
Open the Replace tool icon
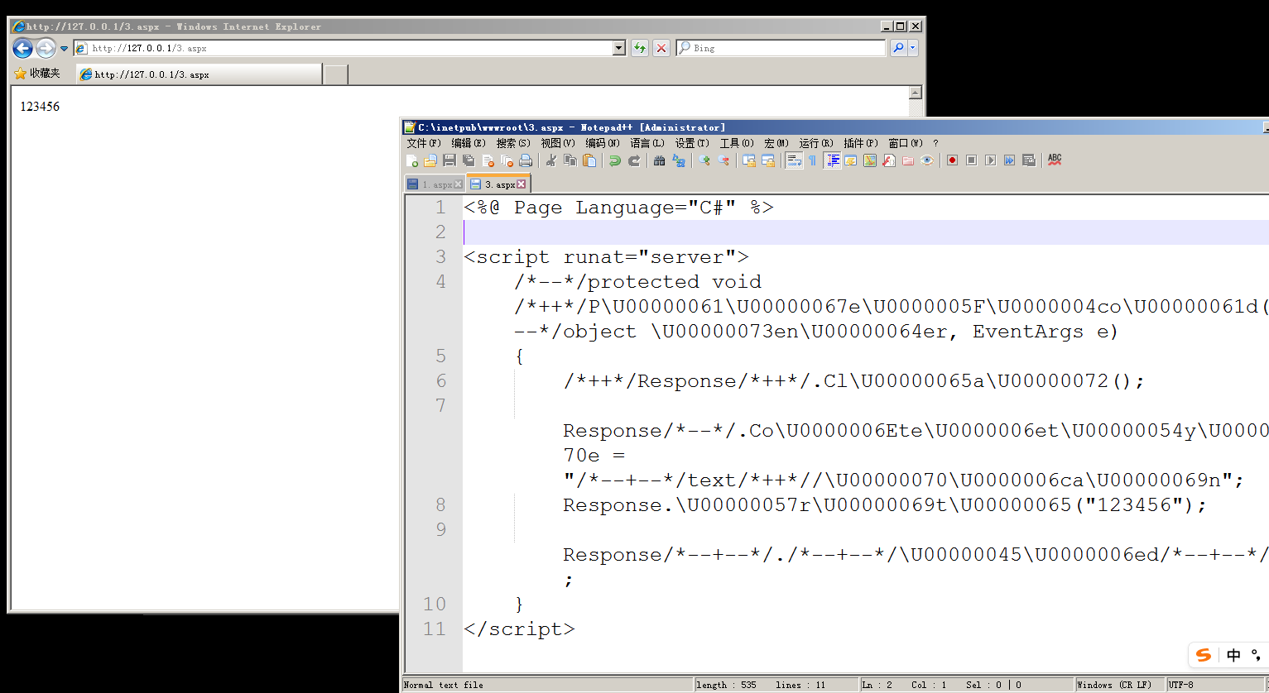pos(678,160)
